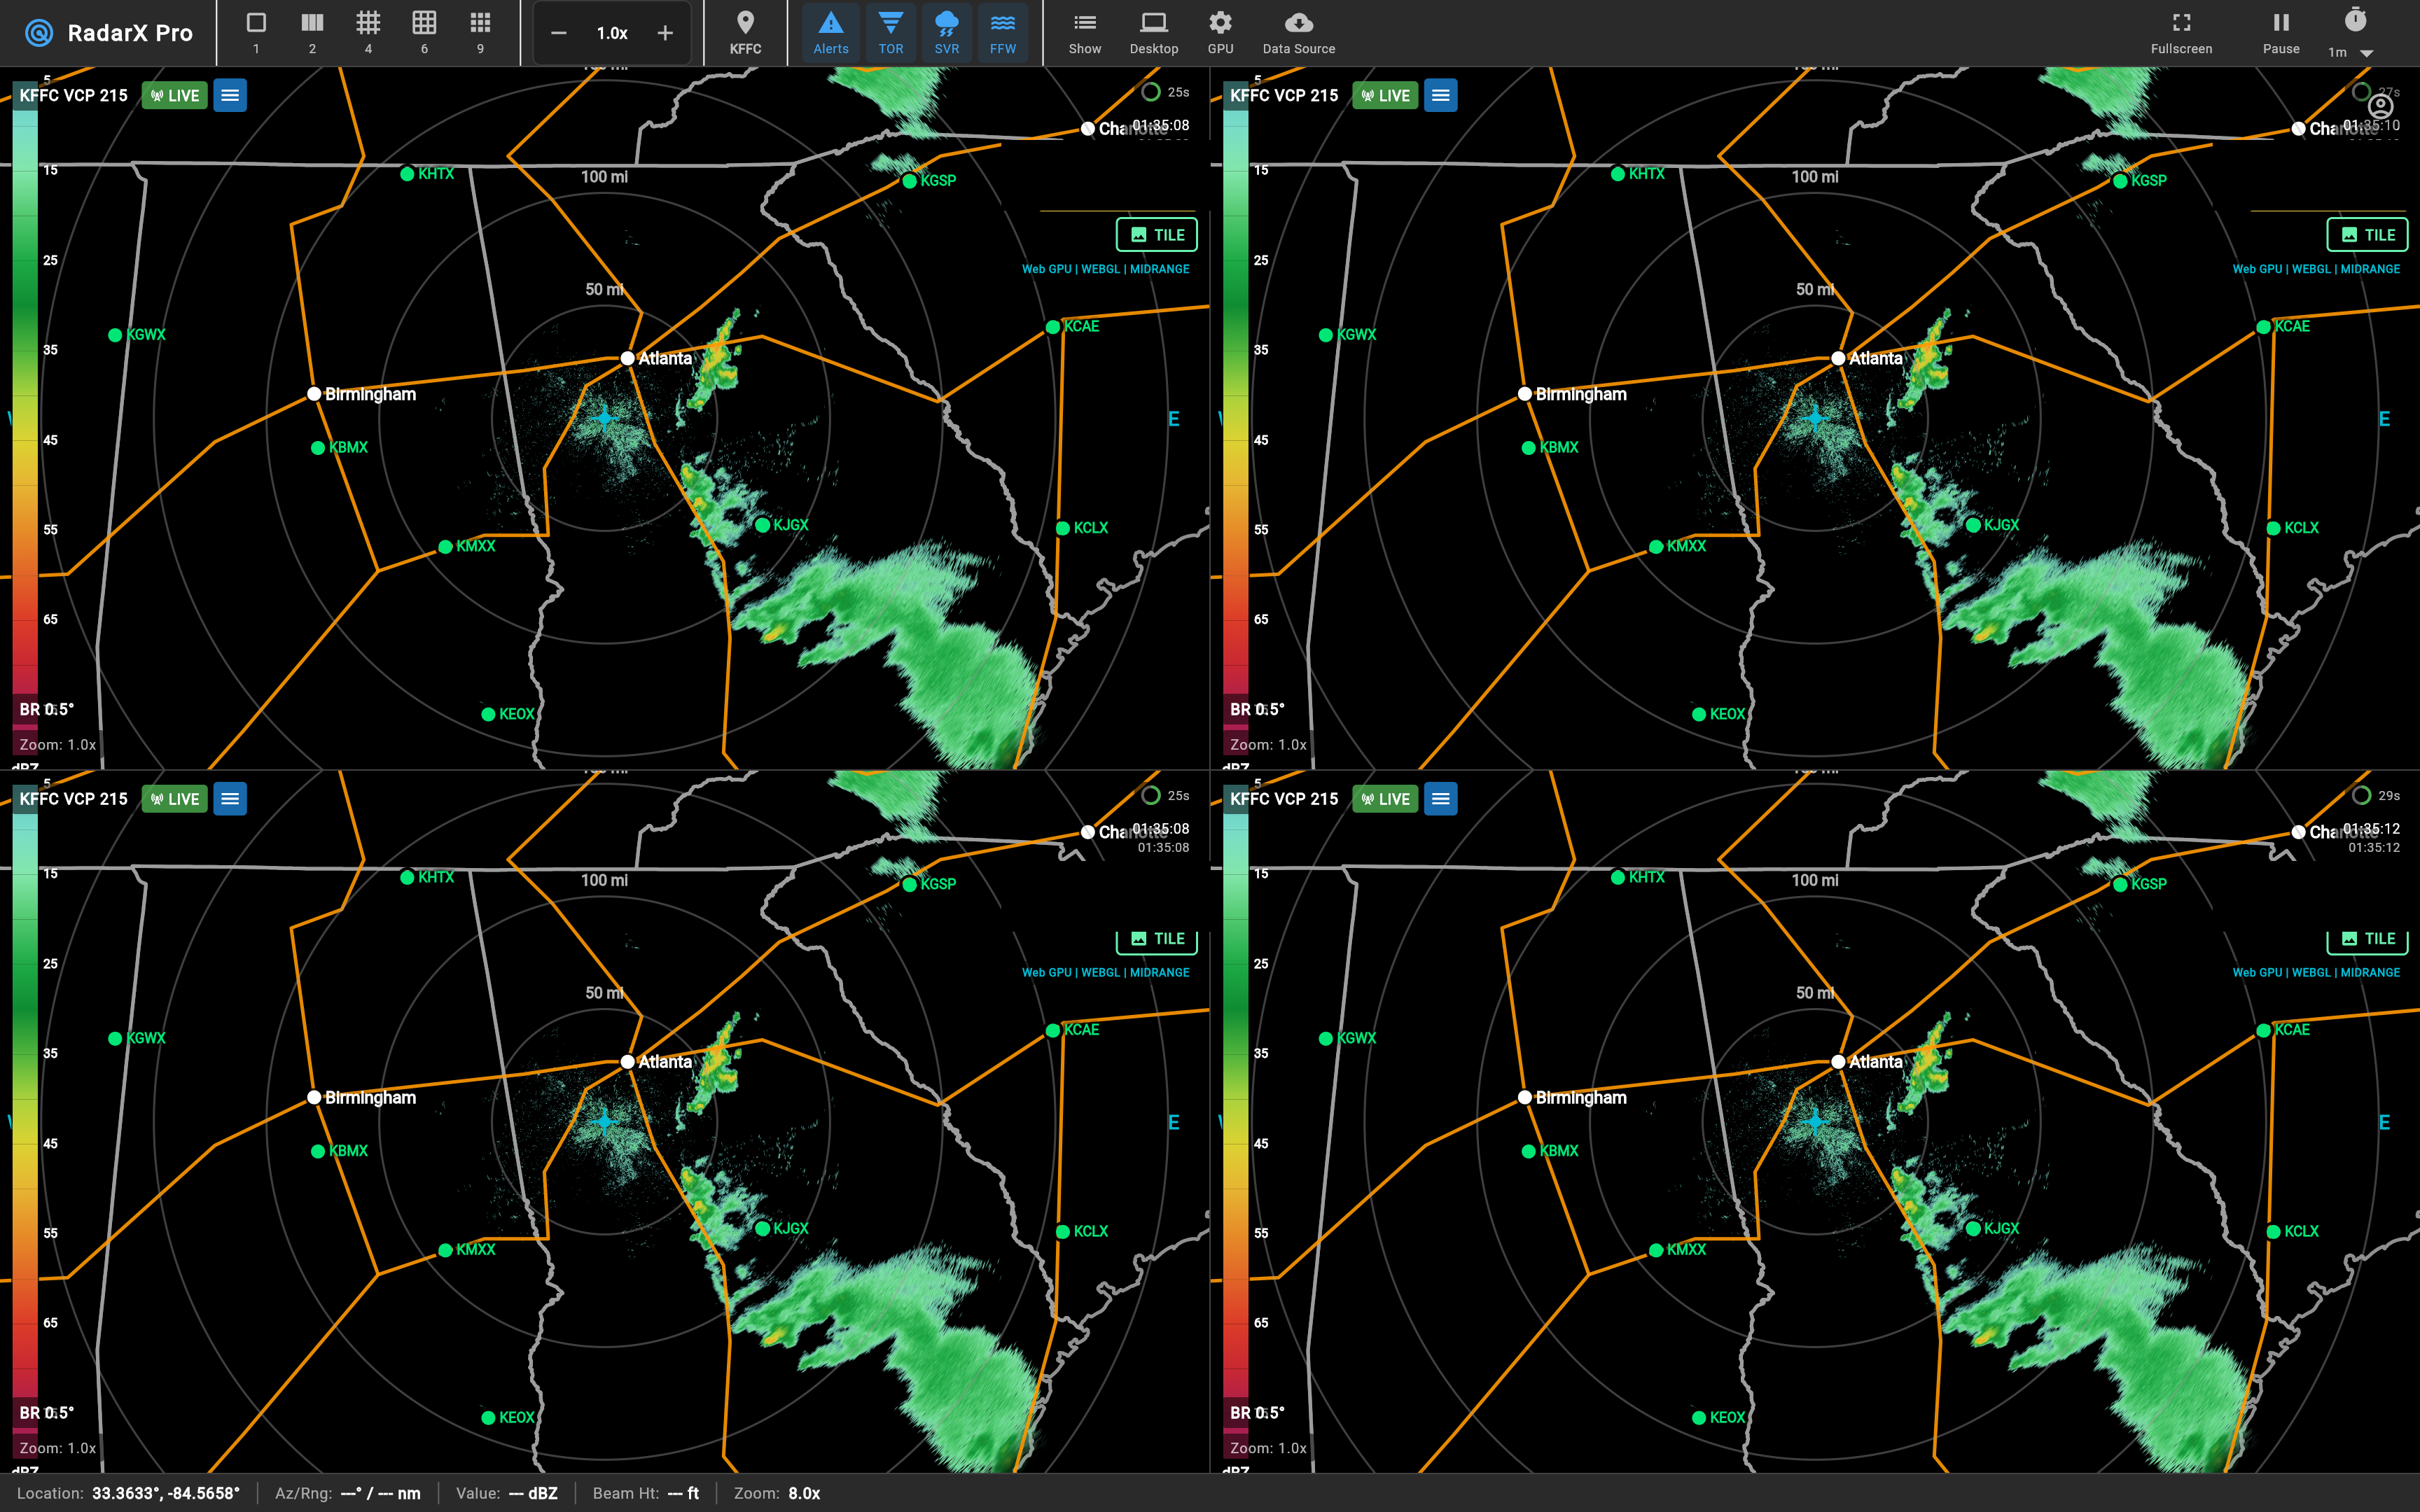2420x1512 pixels.
Task: Open top-right pane hamburger menu
Action: pos(1440,95)
